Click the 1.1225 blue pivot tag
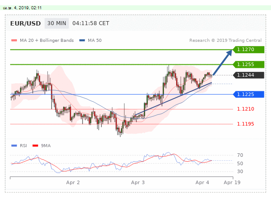The width and height of the screenshot is (271, 200). coord(248,94)
